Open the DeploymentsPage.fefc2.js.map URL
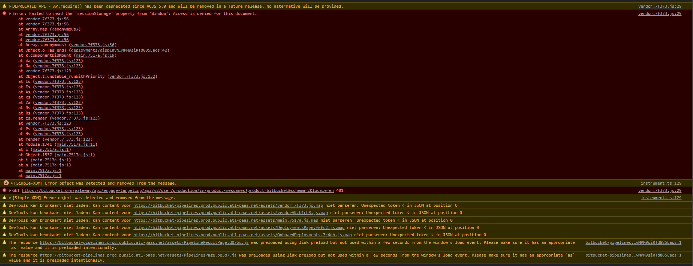 tap(239, 228)
